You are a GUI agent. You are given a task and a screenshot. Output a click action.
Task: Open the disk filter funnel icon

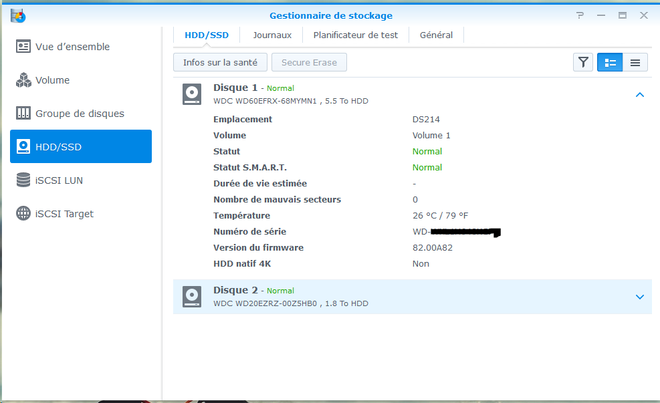pos(583,63)
